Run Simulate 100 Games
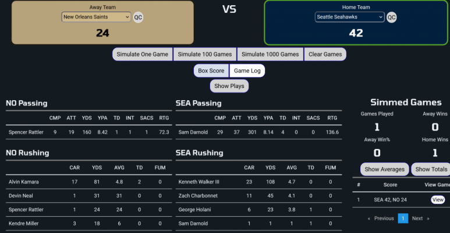450x233 pixels. coord(205,54)
